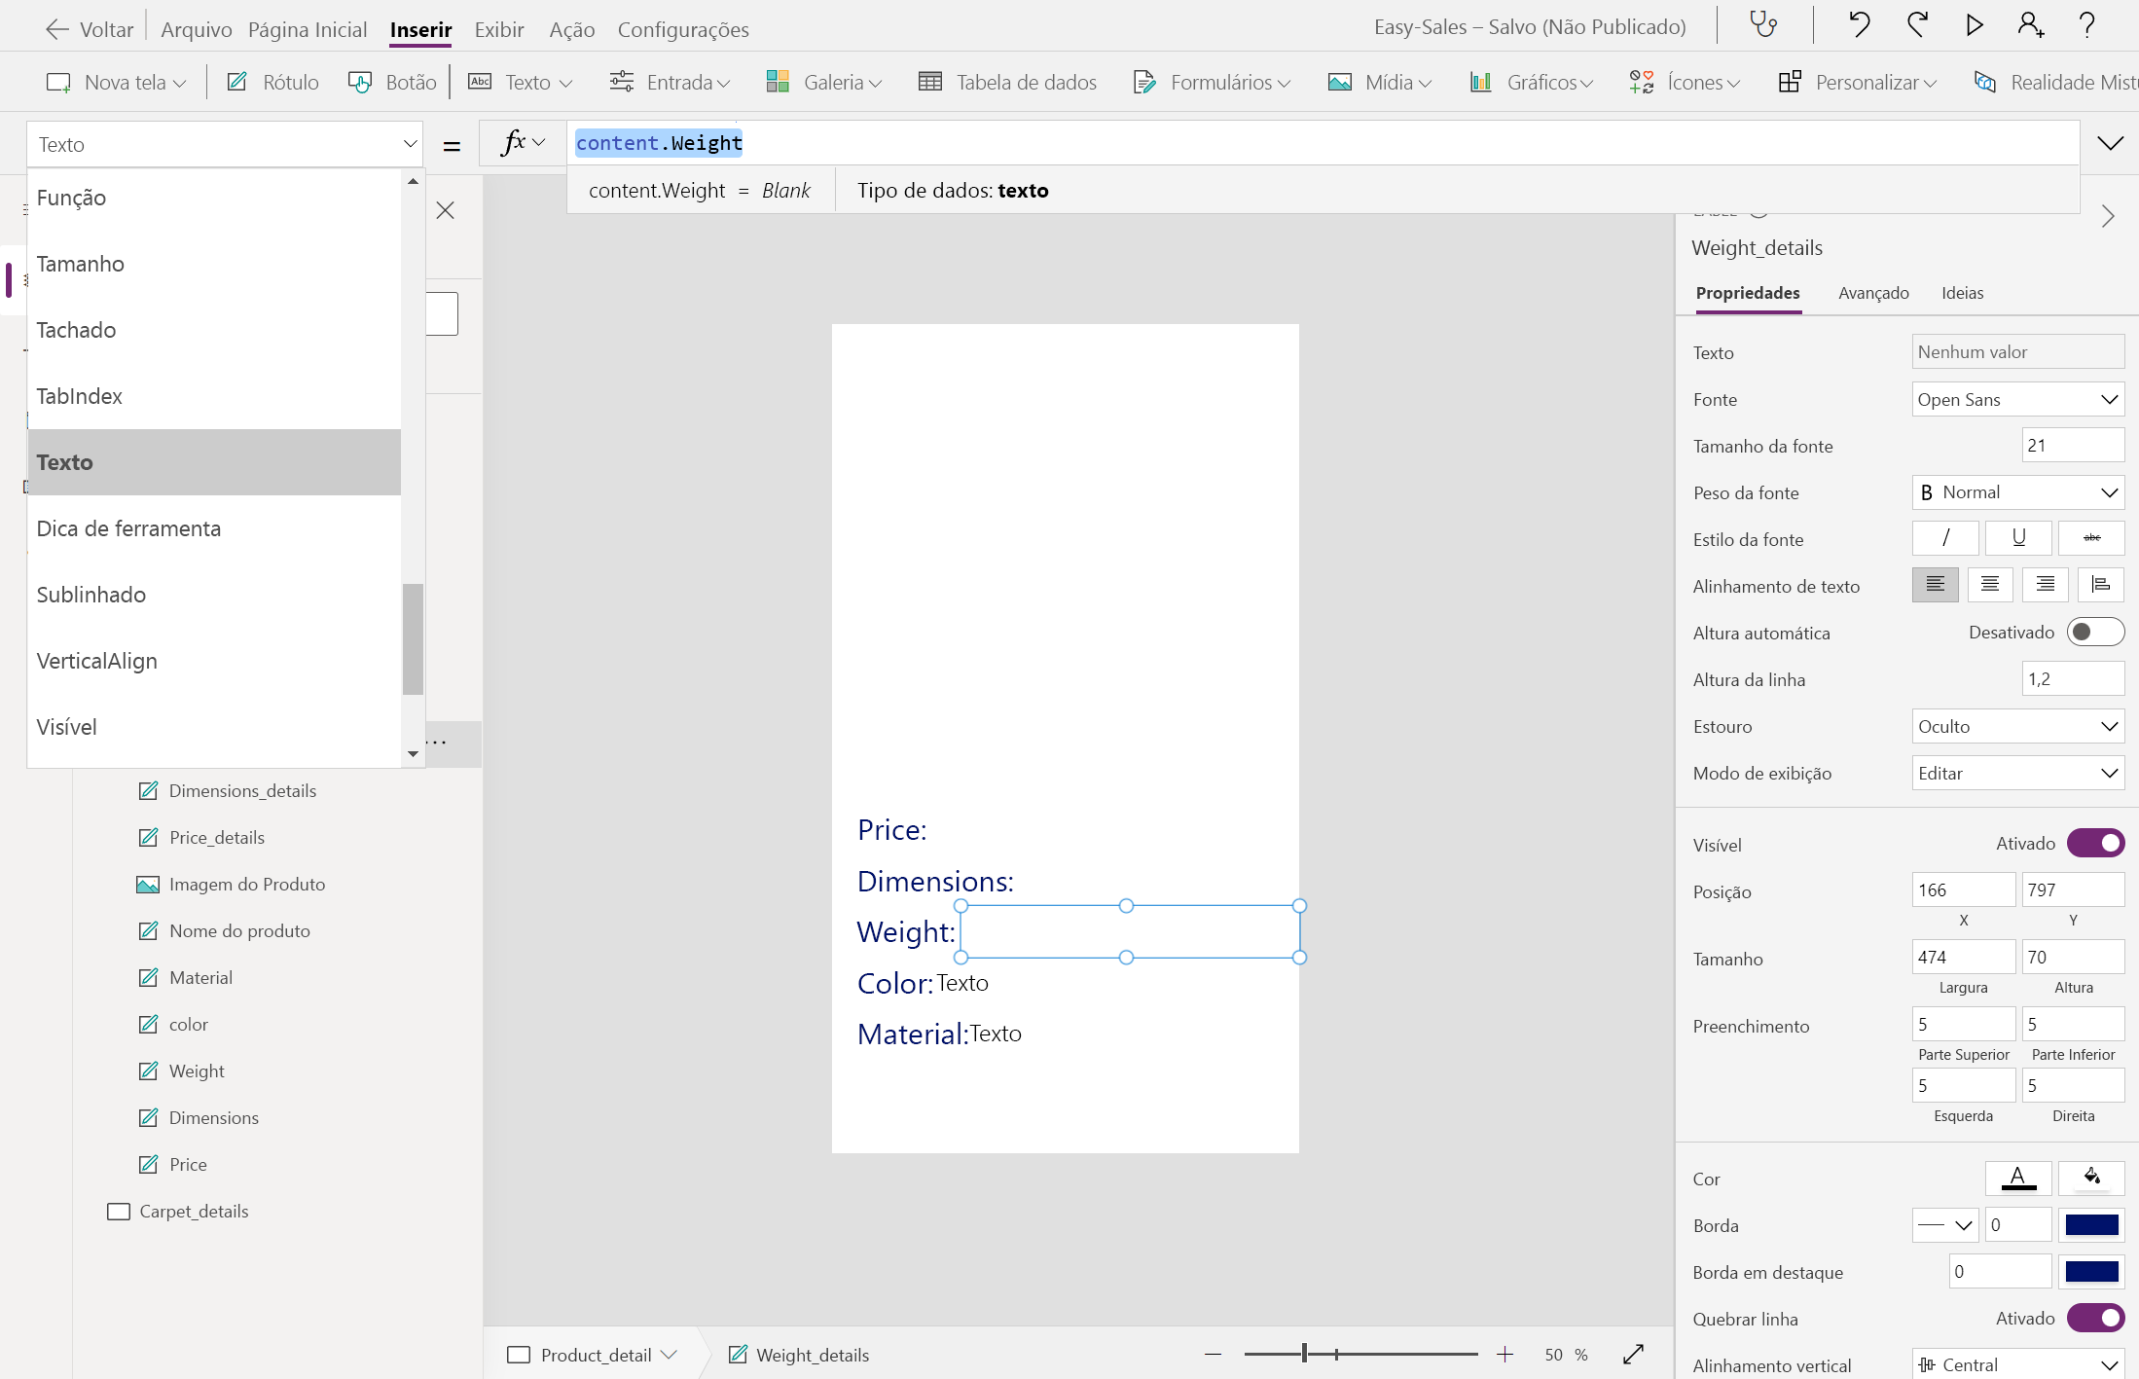The height and width of the screenshot is (1379, 2139).
Task: Click the zoom slider handle
Action: (1304, 1354)
